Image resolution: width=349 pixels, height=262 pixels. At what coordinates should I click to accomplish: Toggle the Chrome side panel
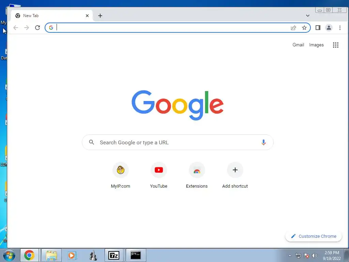click(x=318, y=28)
